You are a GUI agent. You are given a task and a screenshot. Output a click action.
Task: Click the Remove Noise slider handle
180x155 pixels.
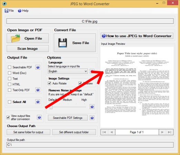[x=51, y=107]
